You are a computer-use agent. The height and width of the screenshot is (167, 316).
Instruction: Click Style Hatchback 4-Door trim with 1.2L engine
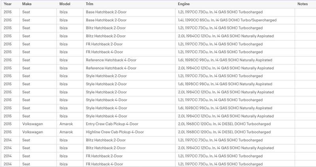(x=129, y=100)
